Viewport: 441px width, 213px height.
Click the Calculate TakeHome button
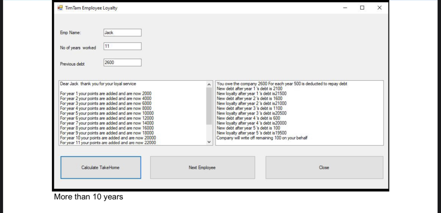(101, 167)
